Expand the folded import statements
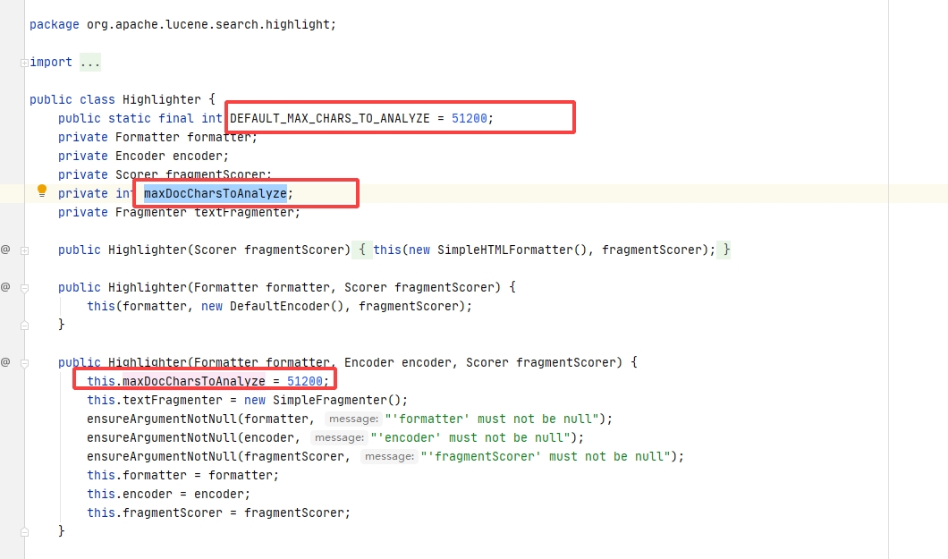Image resolution: width=948 pixels, height=559 pixels. click(x=24, y=63)
